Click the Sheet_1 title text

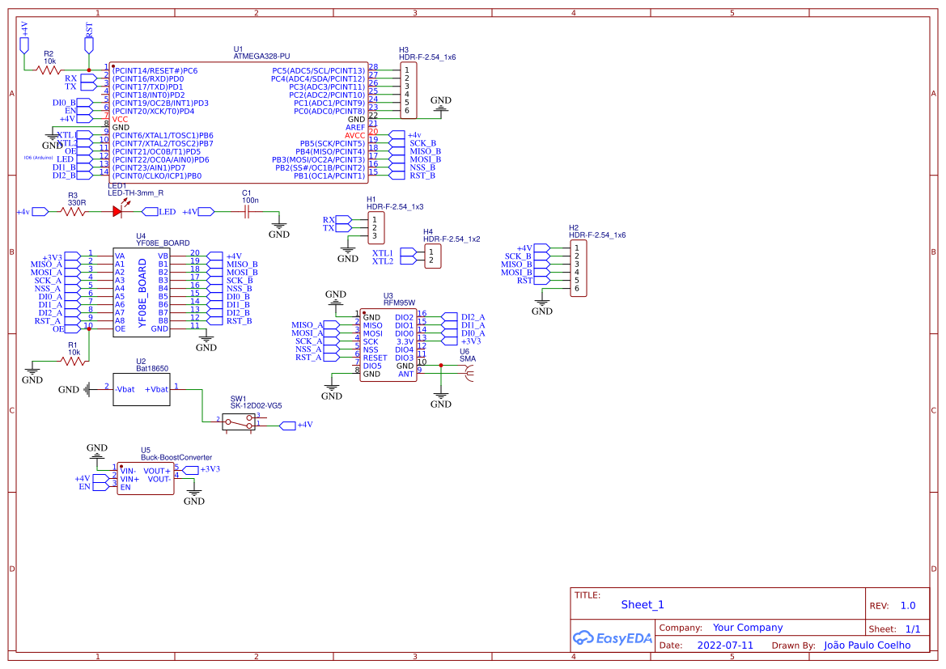click(x=641, y=604)
